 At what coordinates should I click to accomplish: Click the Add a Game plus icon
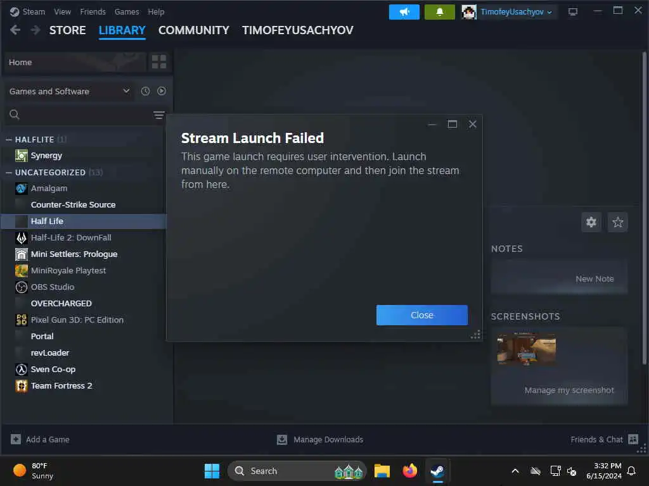[x=16, y=439]
